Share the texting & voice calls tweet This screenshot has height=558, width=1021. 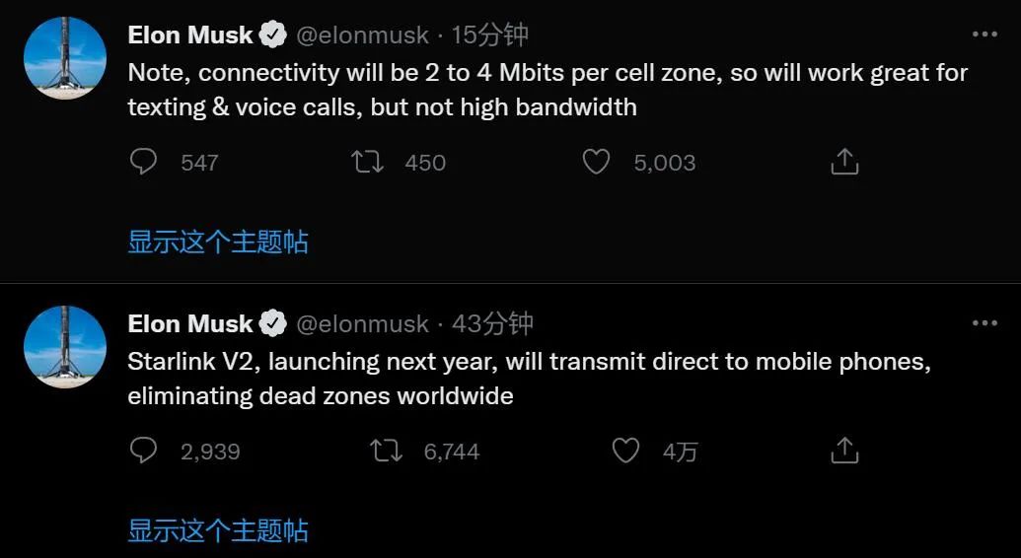click(844, 162)
